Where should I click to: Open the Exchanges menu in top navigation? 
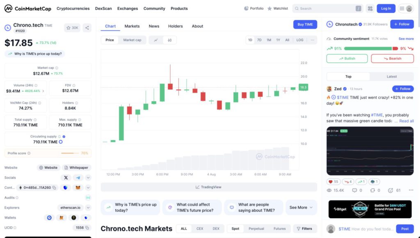(x=128, y=9)
